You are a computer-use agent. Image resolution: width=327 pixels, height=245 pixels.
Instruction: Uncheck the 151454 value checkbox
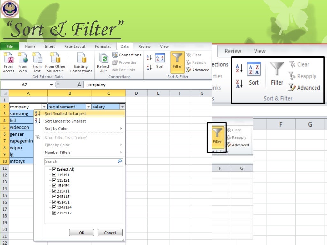pyautogui.click(x=54, y=185)
